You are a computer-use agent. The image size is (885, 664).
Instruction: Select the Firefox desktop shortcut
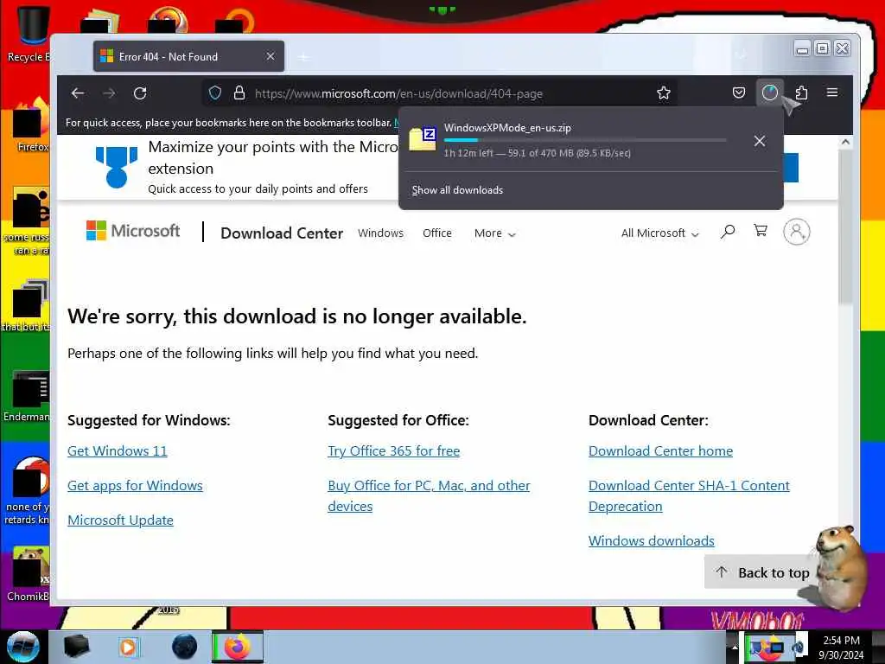coord(32,125)
